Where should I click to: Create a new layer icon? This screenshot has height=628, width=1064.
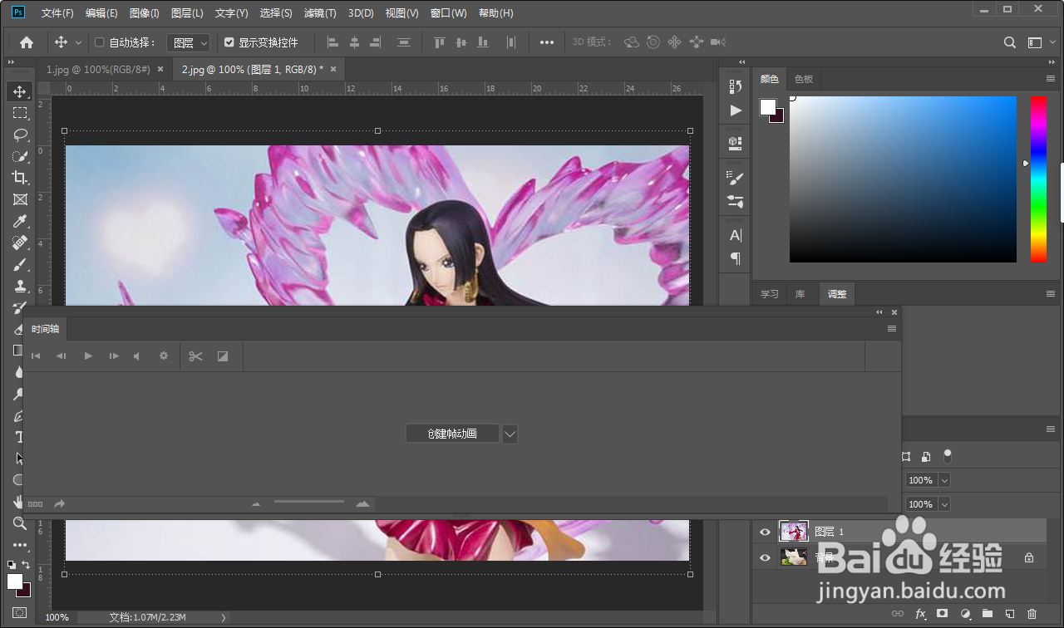click(1010, 614)
